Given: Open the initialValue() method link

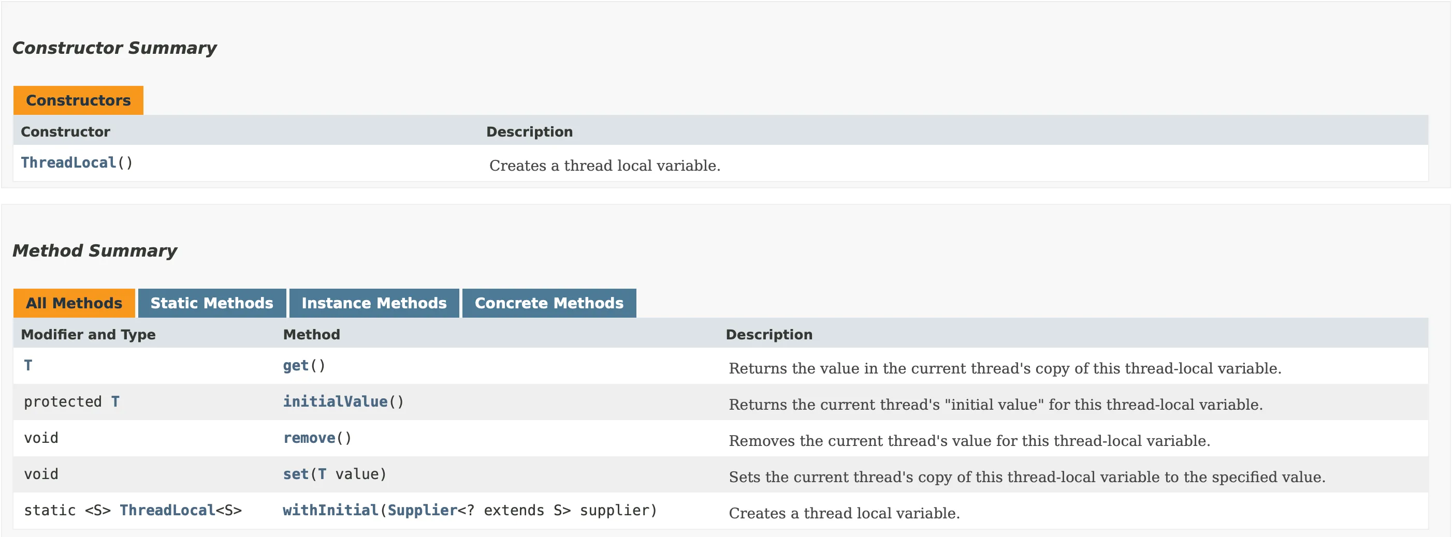Looking at the screenshot, I should pos(335,401).
